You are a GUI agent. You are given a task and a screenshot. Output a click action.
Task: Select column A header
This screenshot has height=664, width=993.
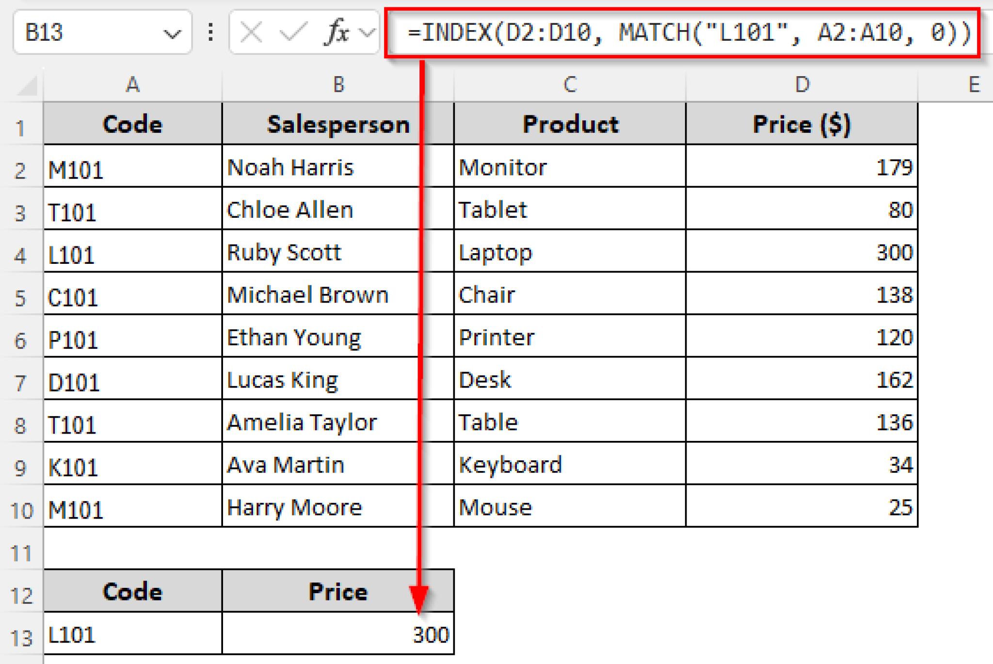click(x=132, y=85)
